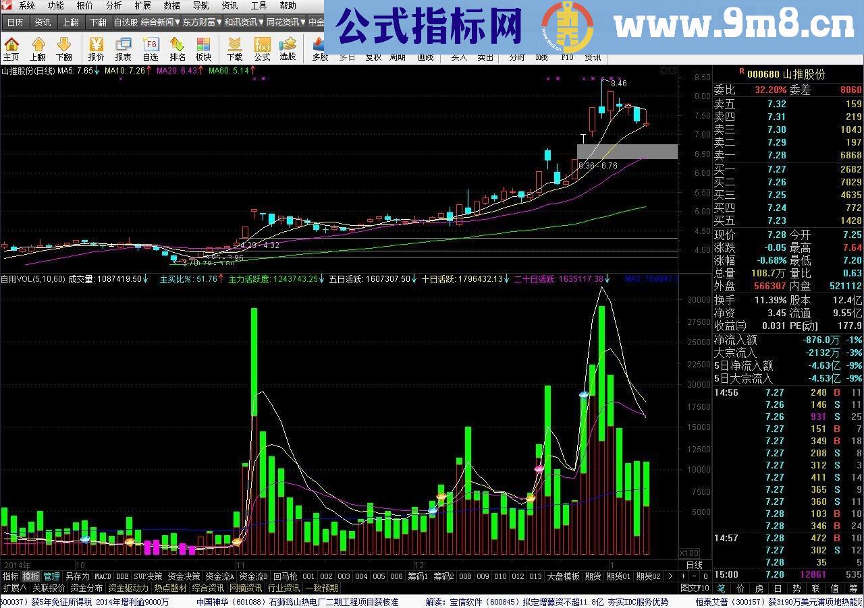Image resolution: width=864 pixels, height=608 pixels.
Task: Expand more tabs with the double-arrow chevron
Action: pos(670,576)
